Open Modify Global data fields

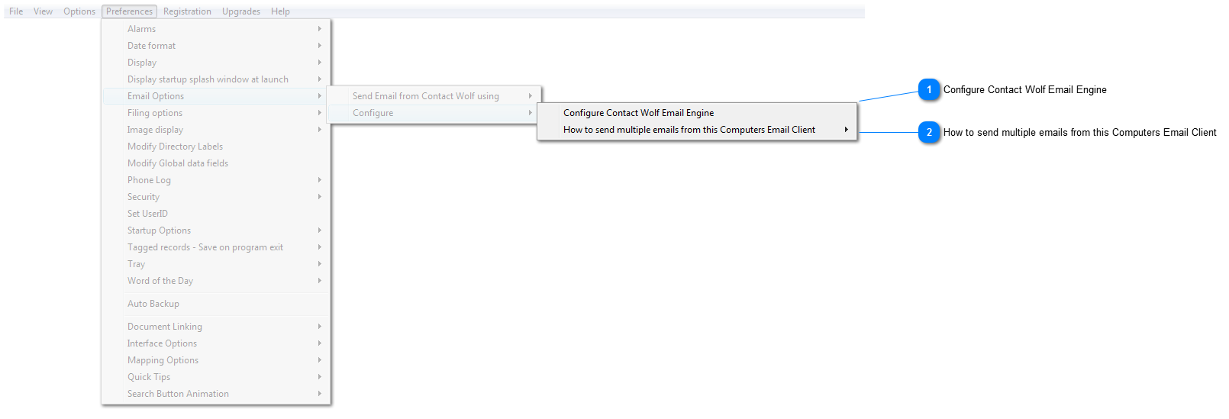[x=216, y=163]
